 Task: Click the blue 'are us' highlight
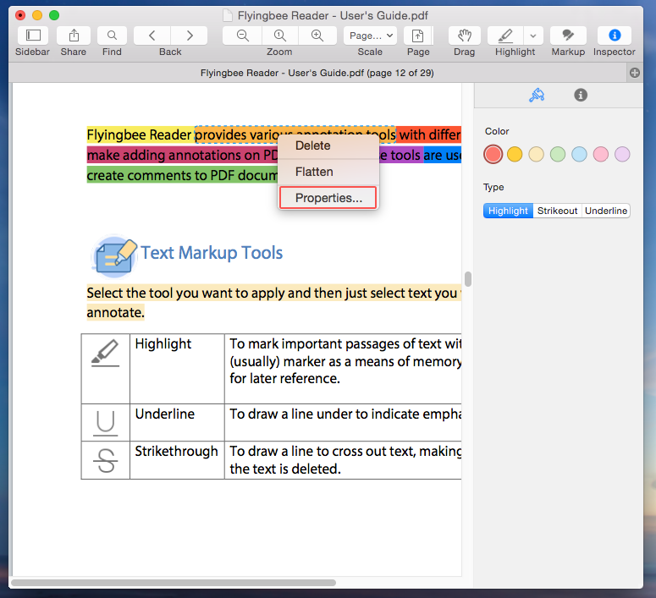tap(442, 155)
